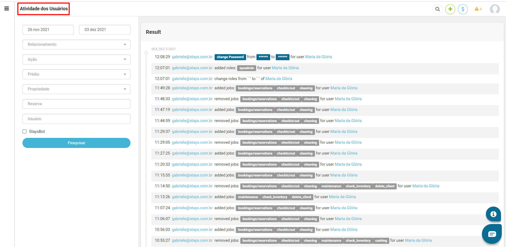Viewport: 506px width, 247px height.
Task: Open Maria da Glória link in 10:55:27 row
Action: point(418,240)
